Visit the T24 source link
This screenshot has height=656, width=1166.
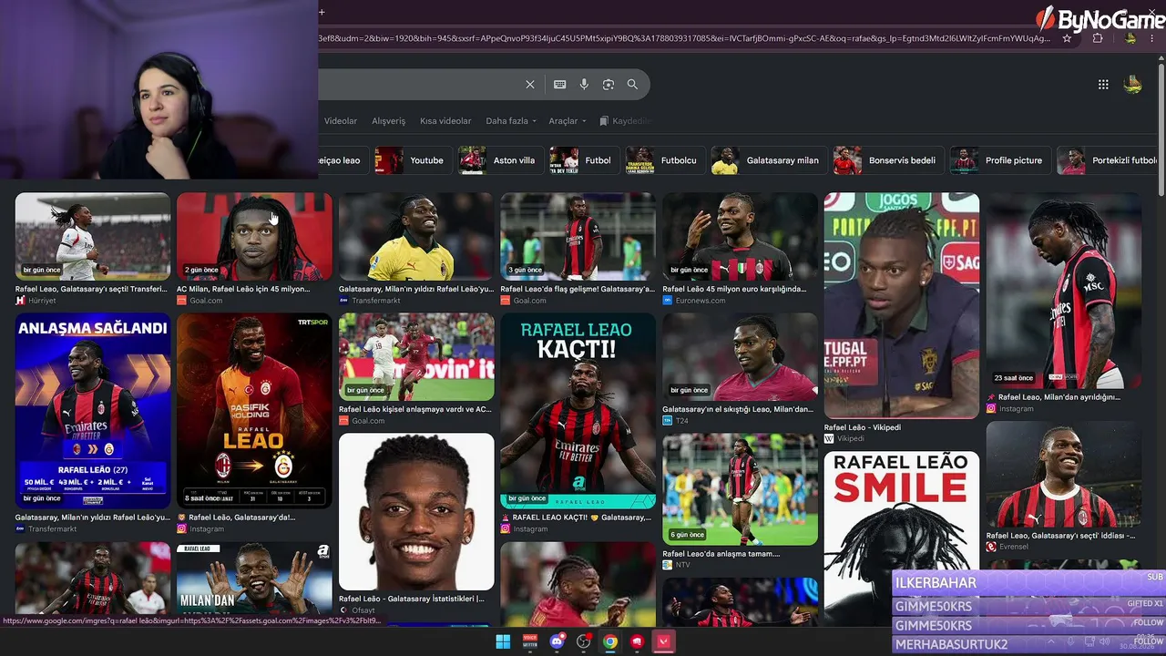point(675,421)
